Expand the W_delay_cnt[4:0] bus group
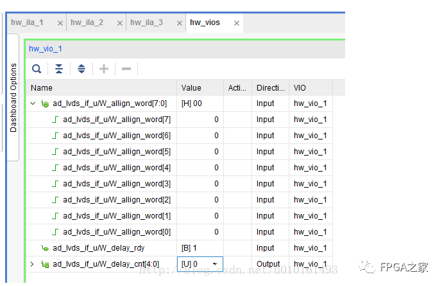The image size is (442, 286). click(33, 264)
